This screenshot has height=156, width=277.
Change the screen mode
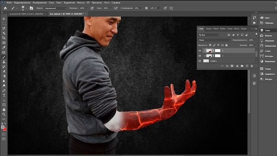pos(4,139)
